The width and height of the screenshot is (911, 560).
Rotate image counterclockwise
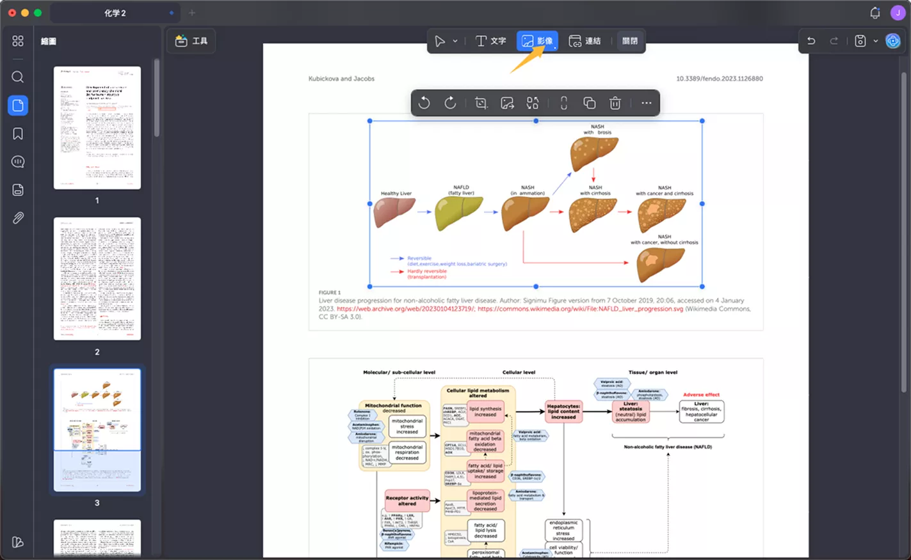click(424, 103)
